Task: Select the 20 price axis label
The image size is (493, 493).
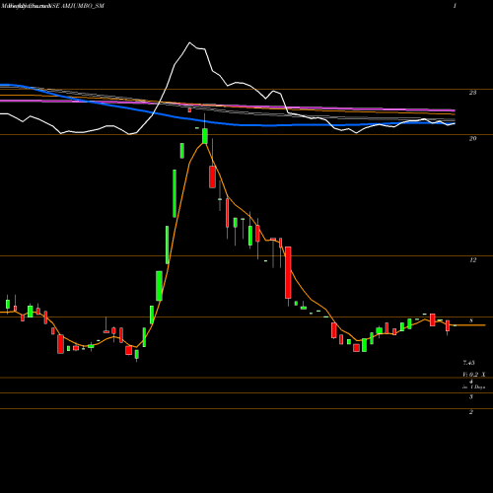Action: pos(472,138)
